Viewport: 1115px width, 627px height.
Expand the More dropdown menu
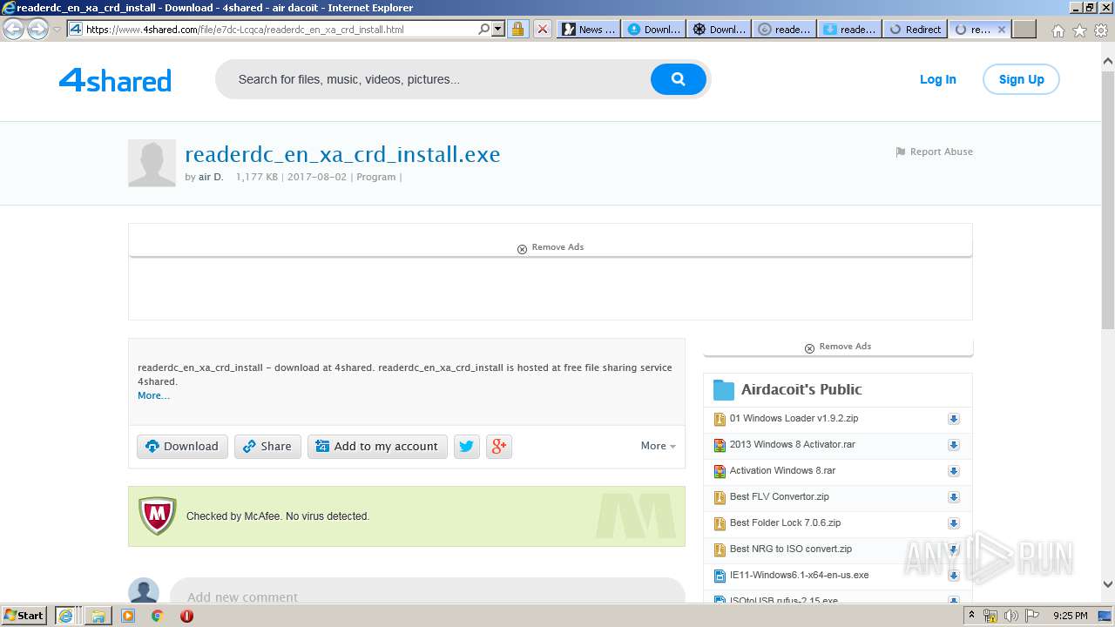[659, 446]
